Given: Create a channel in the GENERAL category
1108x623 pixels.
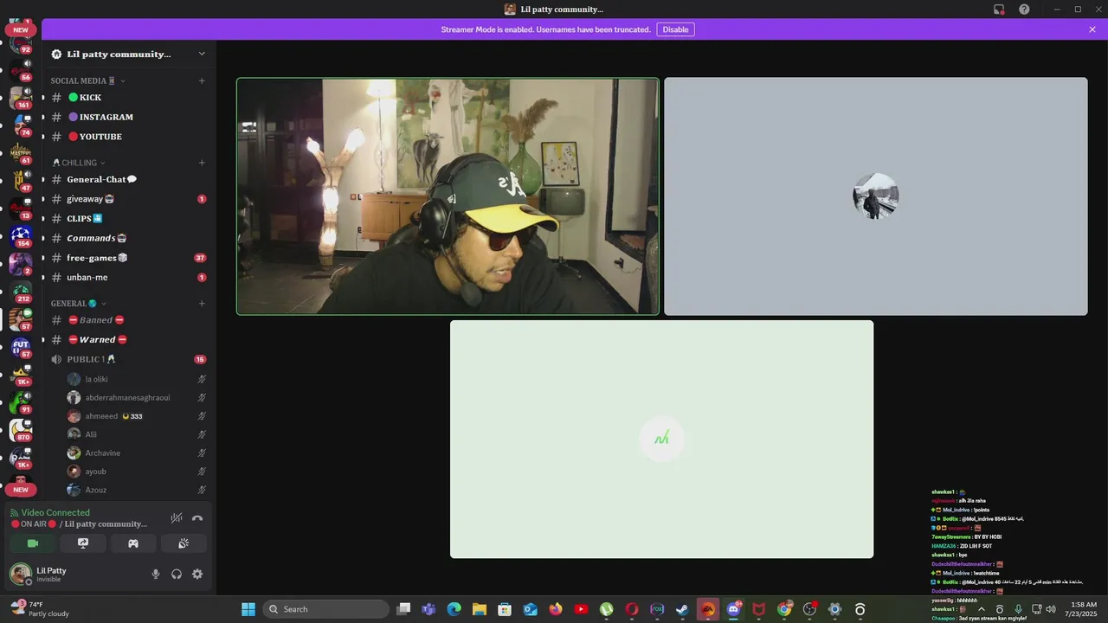Looking at the screenshot, I should click(202, 304).
